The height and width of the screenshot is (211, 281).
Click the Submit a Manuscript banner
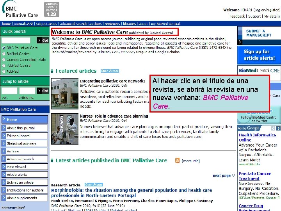(259, 36)
